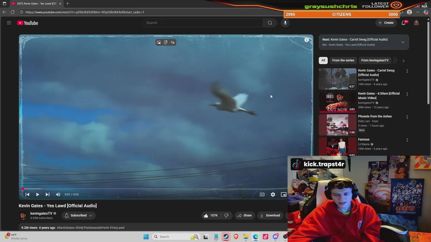Screen dimensions: 431x242
Task: Open the #KevinGates hashtag link
Action: coord(66,228)
